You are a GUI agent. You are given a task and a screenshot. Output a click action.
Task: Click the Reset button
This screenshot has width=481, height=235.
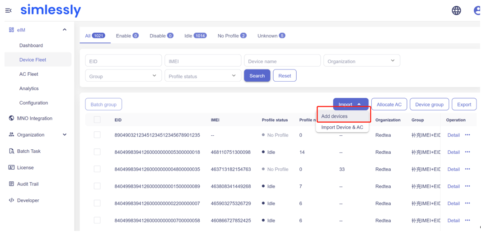[x=285, y=76]
